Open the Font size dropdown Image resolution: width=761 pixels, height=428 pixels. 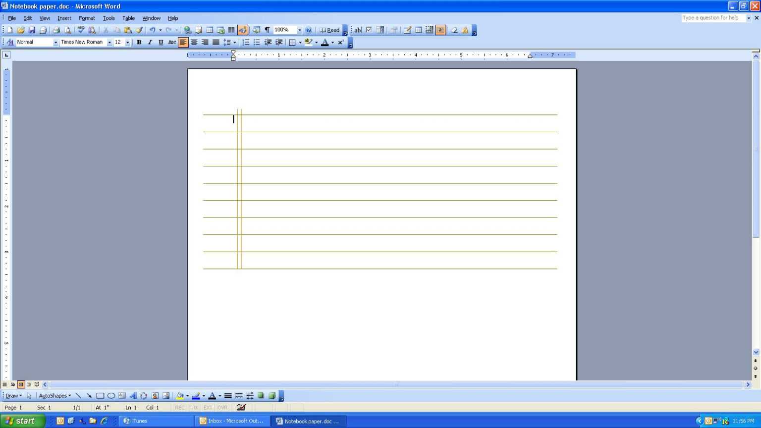tap(128, 42)
